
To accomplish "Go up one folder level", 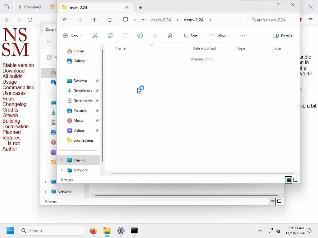I will [x=94, y=20].
